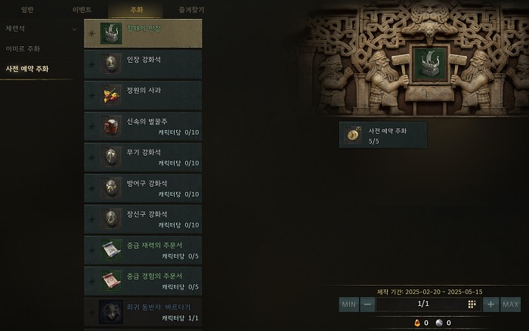
Task: Select the 사전 예약 주화 category
Action: (27, 69)
